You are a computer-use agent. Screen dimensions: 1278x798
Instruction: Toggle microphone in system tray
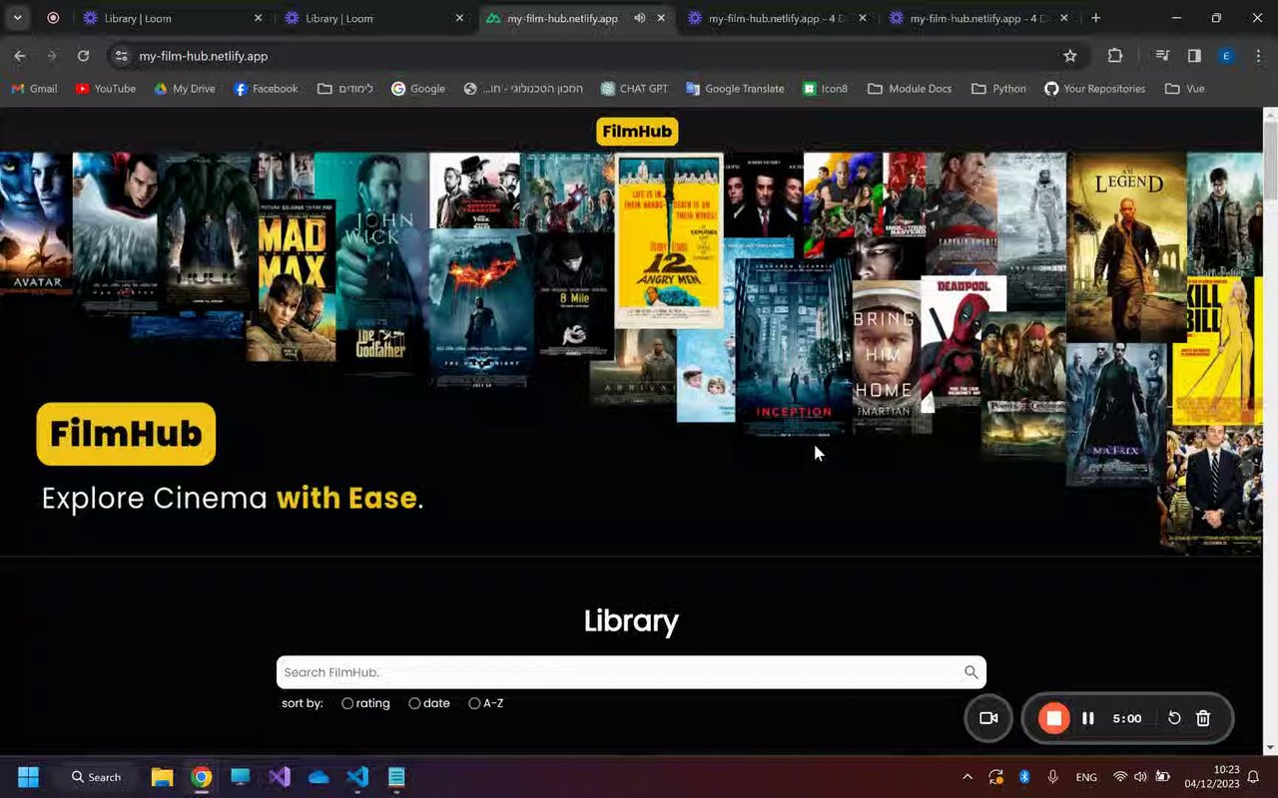point(1052,777)
